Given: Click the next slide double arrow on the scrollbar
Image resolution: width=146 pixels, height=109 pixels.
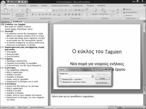Looking at the screenshot, I should [145, 90].
